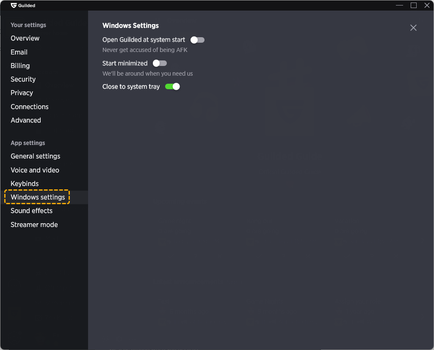Select General settings under App settings

(x=35, y=156)
